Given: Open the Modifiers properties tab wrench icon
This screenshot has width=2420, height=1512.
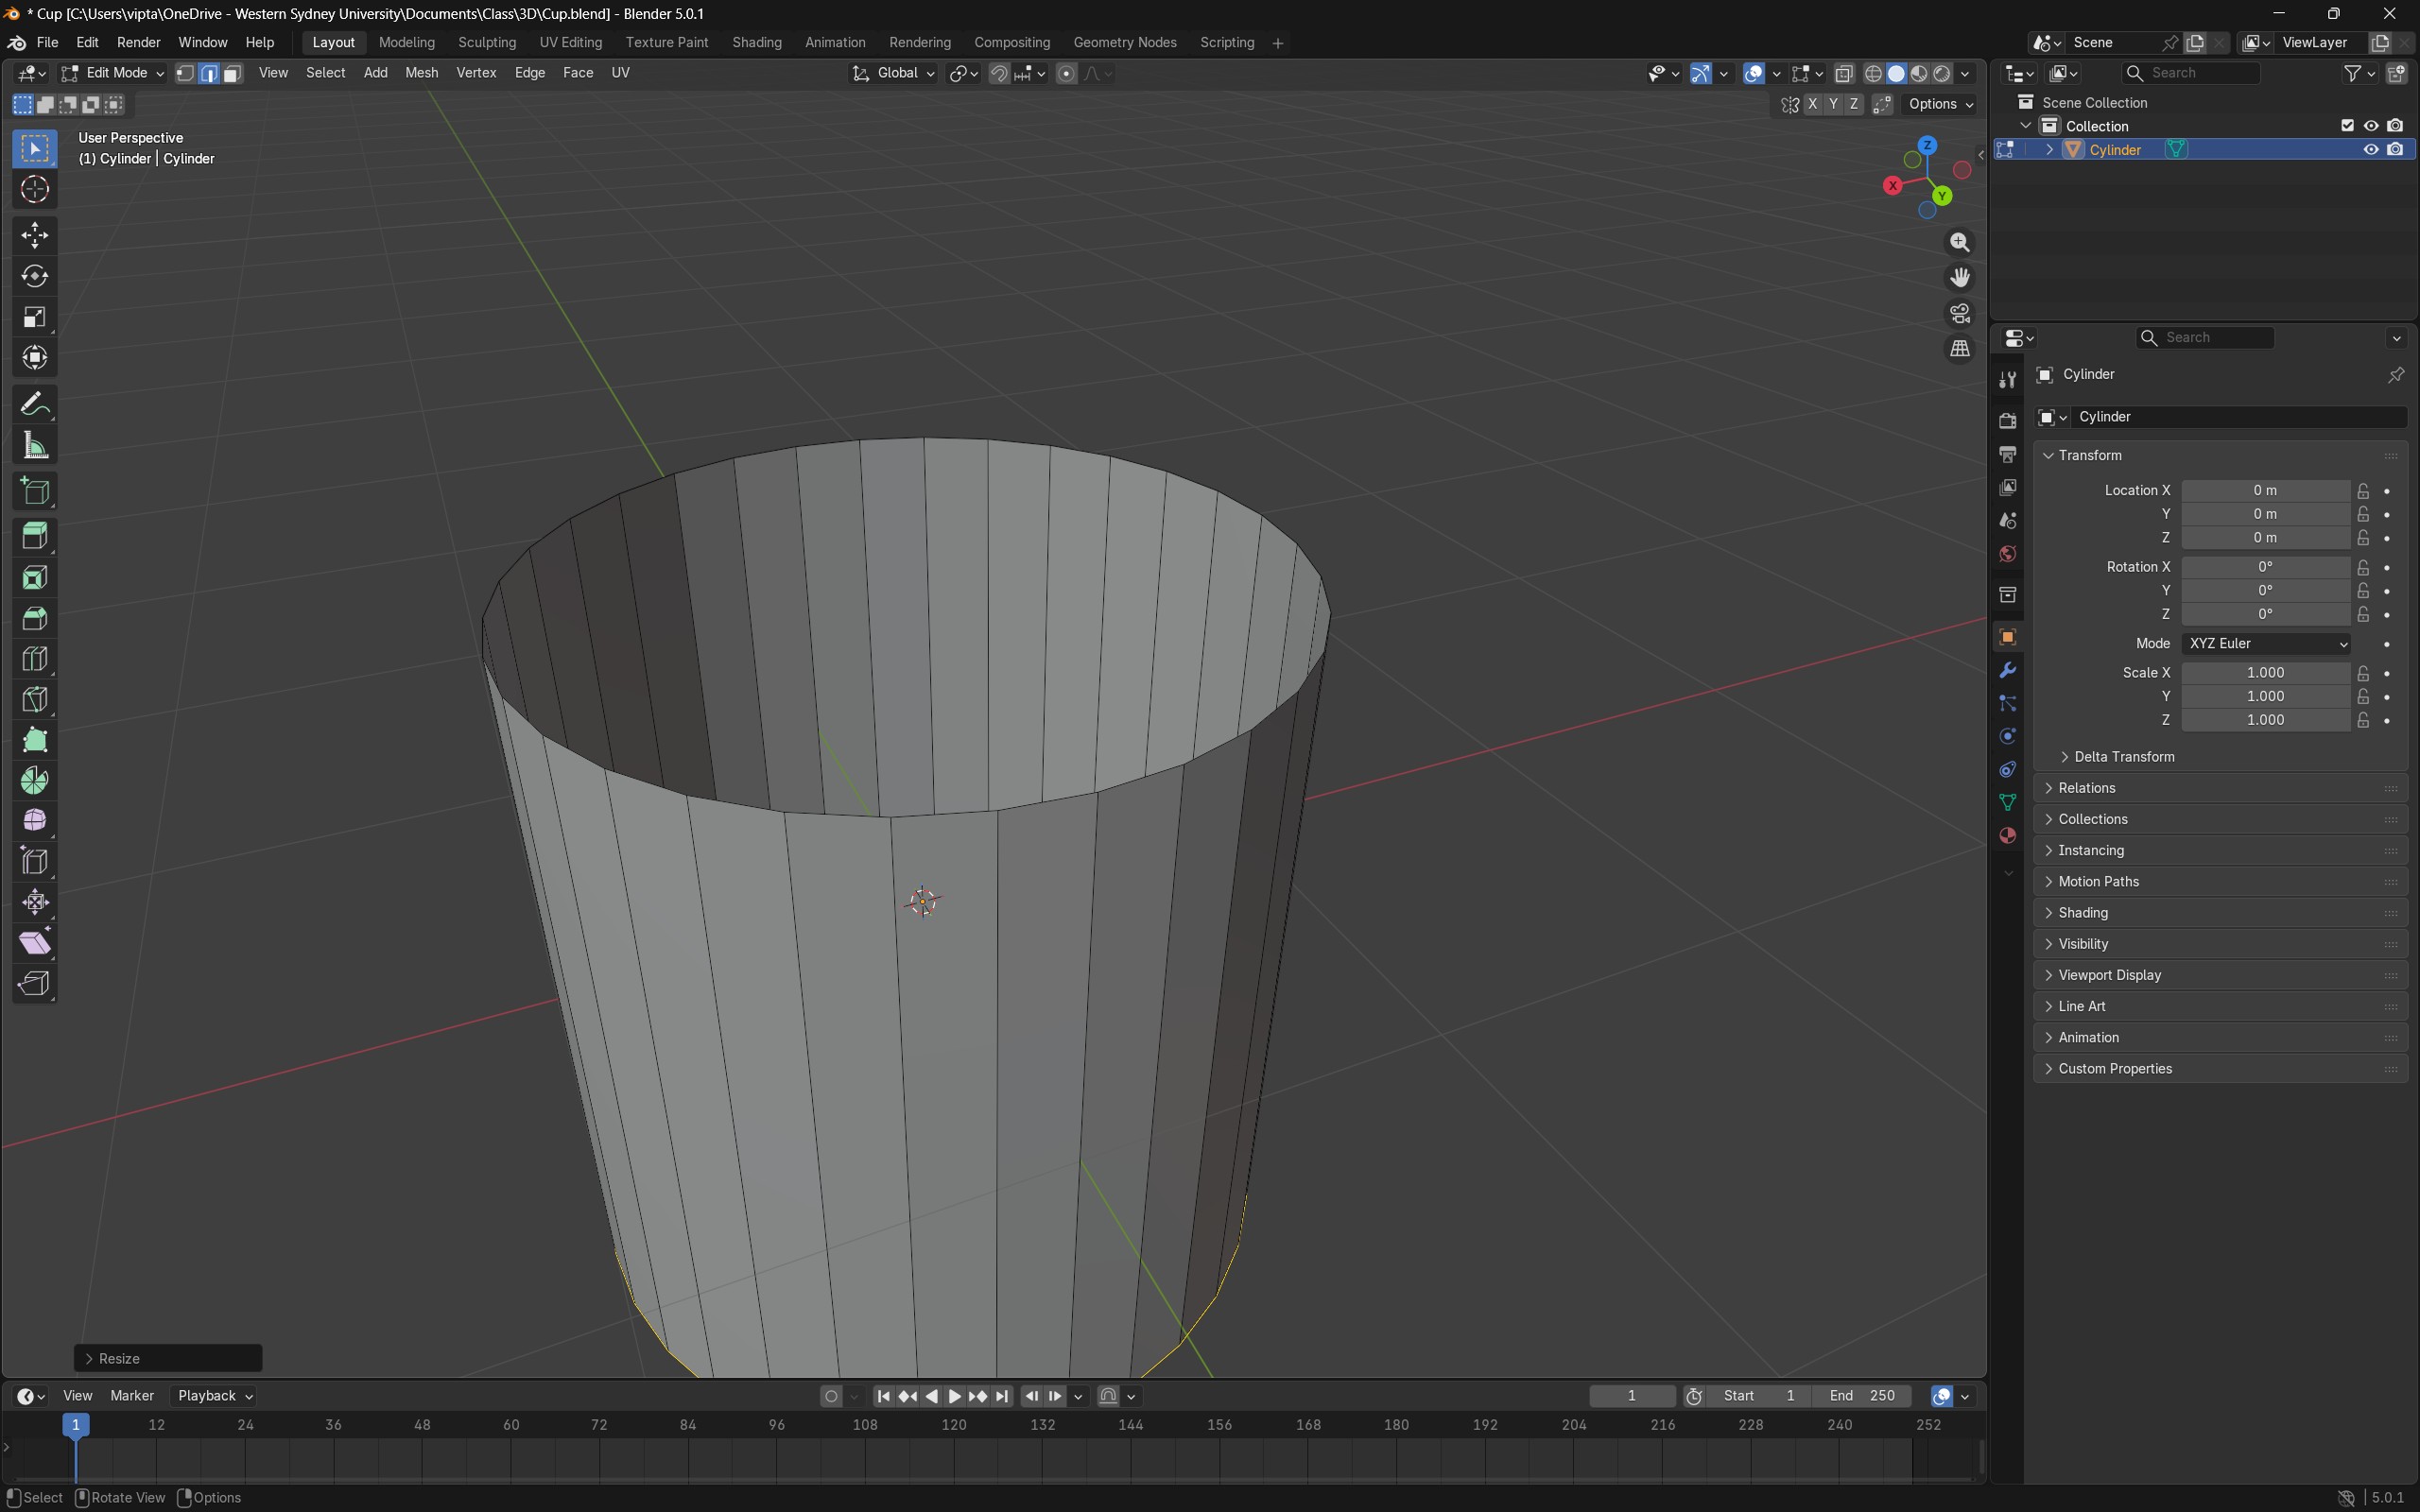Looking at the screenshot, I should click(2007, 670).
